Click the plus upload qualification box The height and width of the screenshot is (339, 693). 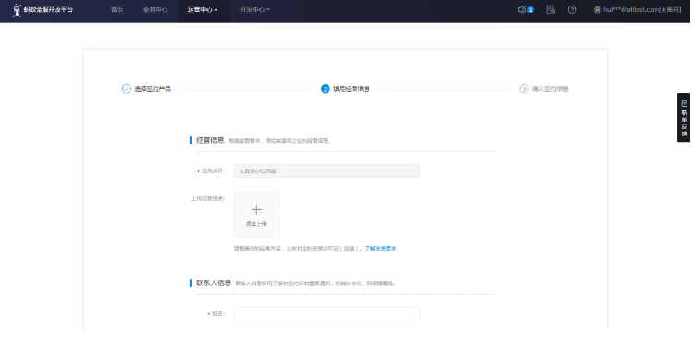tap(256, 215)
